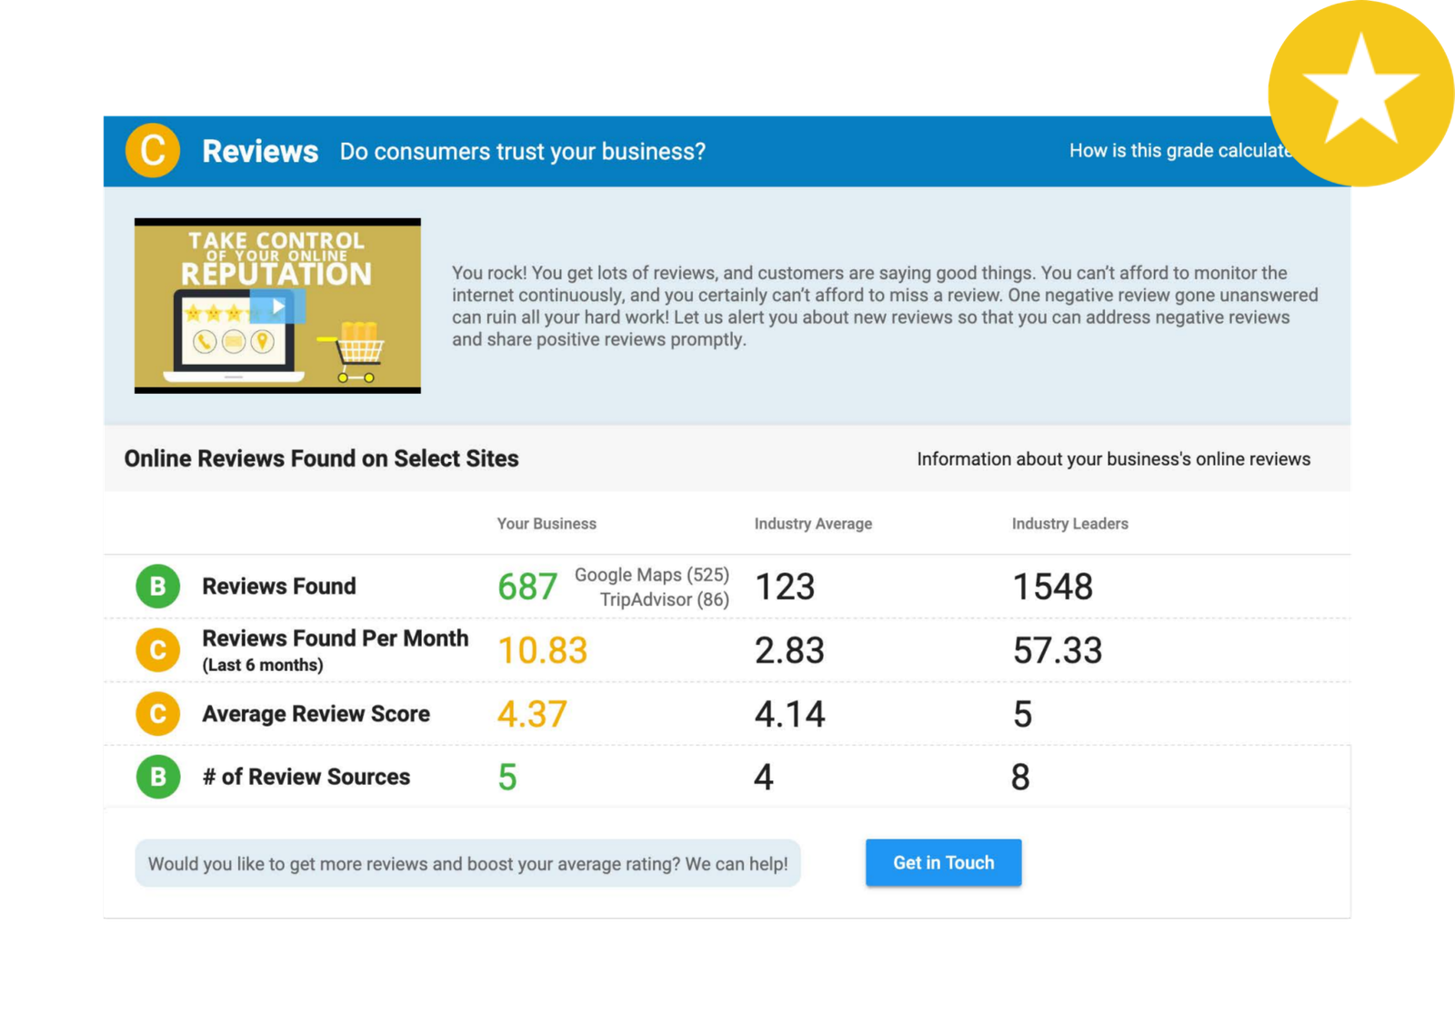Screen dimensions: 1455x1035
Task: Click the Online Reviews Found on Select Sites heading
Action: [321, 458]
